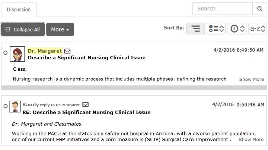The width and height of the screenshot is (268, 150).
Task: Expand Randy's reply with Show More
Action: point(251,140)
